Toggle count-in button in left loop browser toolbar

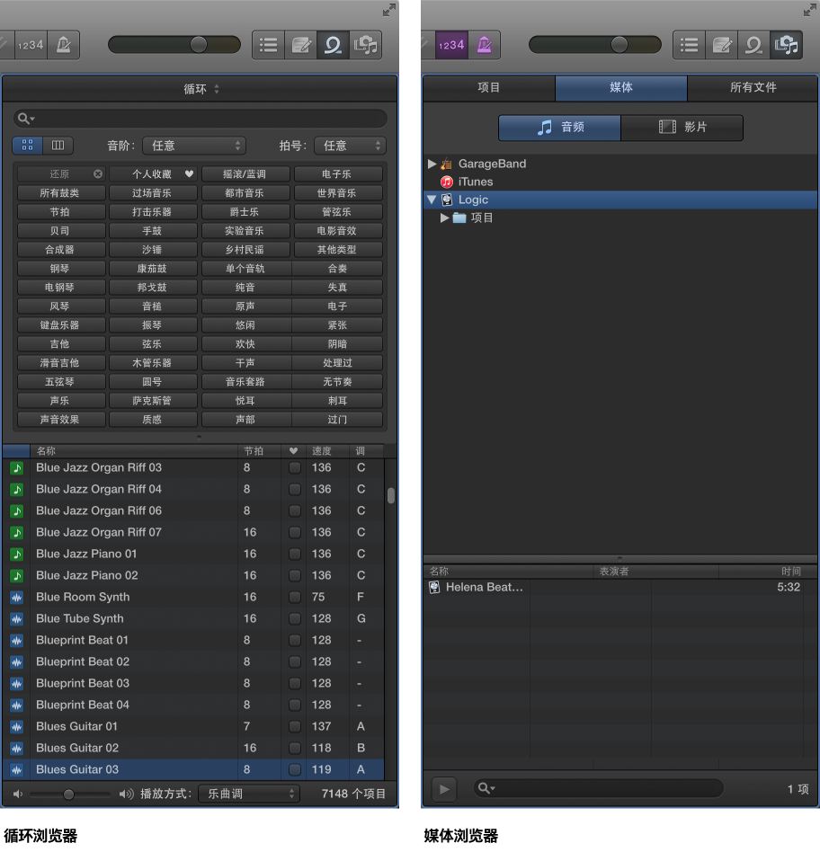[30, 45]
